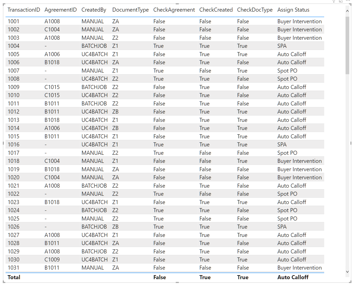The height and width of the screenshot is (285, 353).
Task: Select C1015 in row 1009
Action: pos(52,87)
